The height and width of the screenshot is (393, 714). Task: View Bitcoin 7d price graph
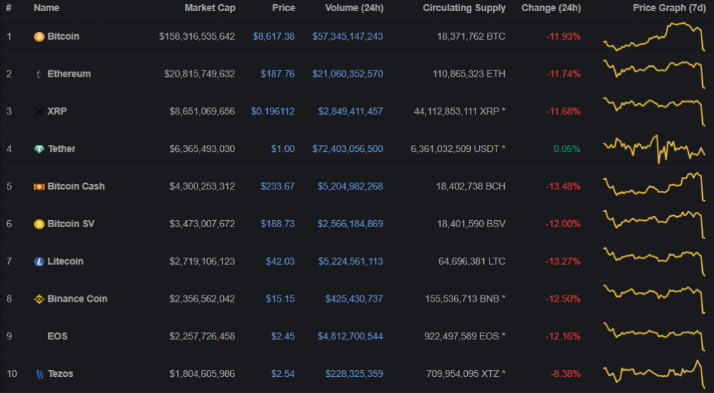click(x=653, y=36)
